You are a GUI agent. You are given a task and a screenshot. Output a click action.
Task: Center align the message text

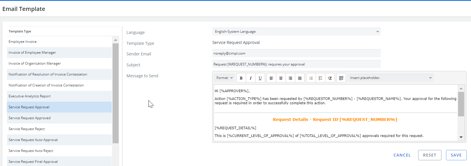pos(281,78)
